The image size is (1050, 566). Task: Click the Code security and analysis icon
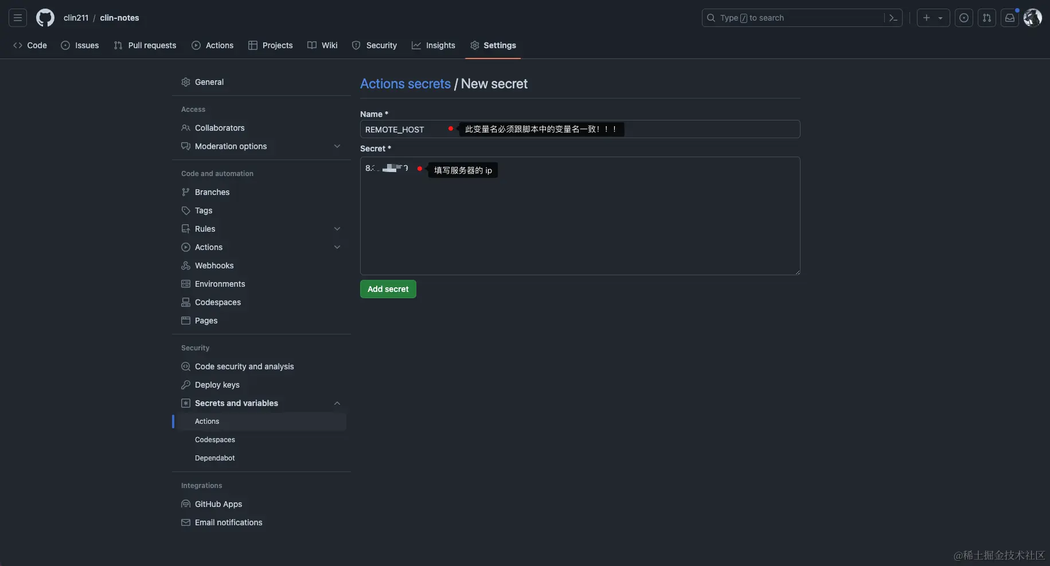pyautogui.click(x=186, y=366)
